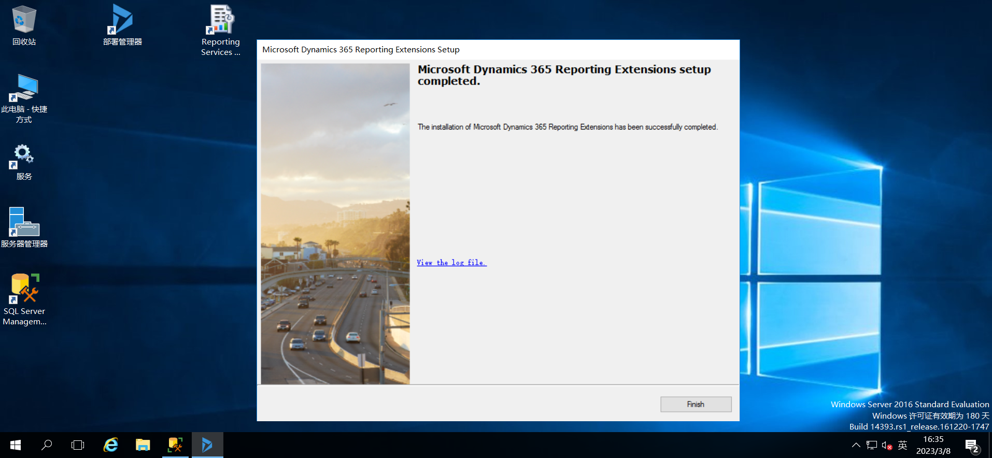Viewport: 992px width, 458px height.
Task: Open the View the log file link
Action: [x=451, y=263]
